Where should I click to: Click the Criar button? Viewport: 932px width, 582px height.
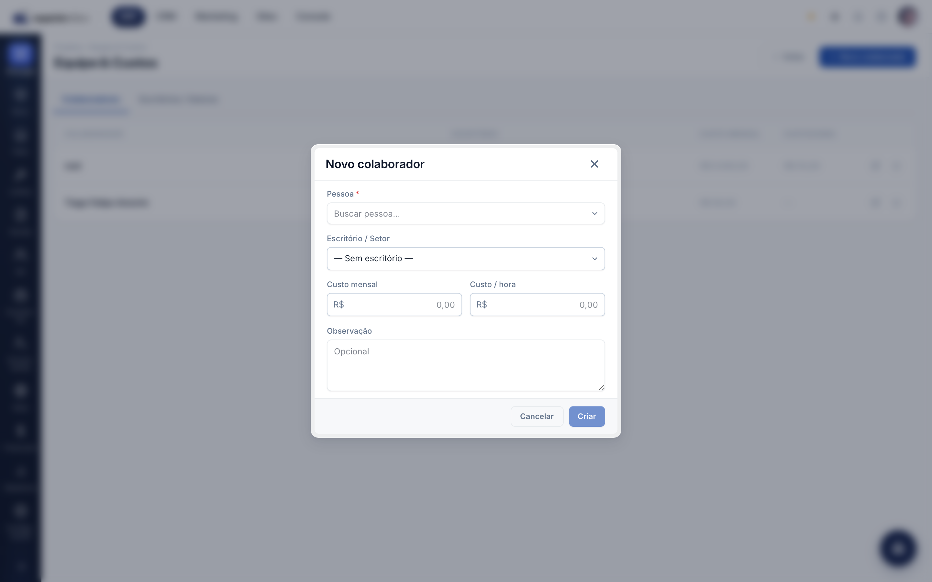click(x=586, y=416)
